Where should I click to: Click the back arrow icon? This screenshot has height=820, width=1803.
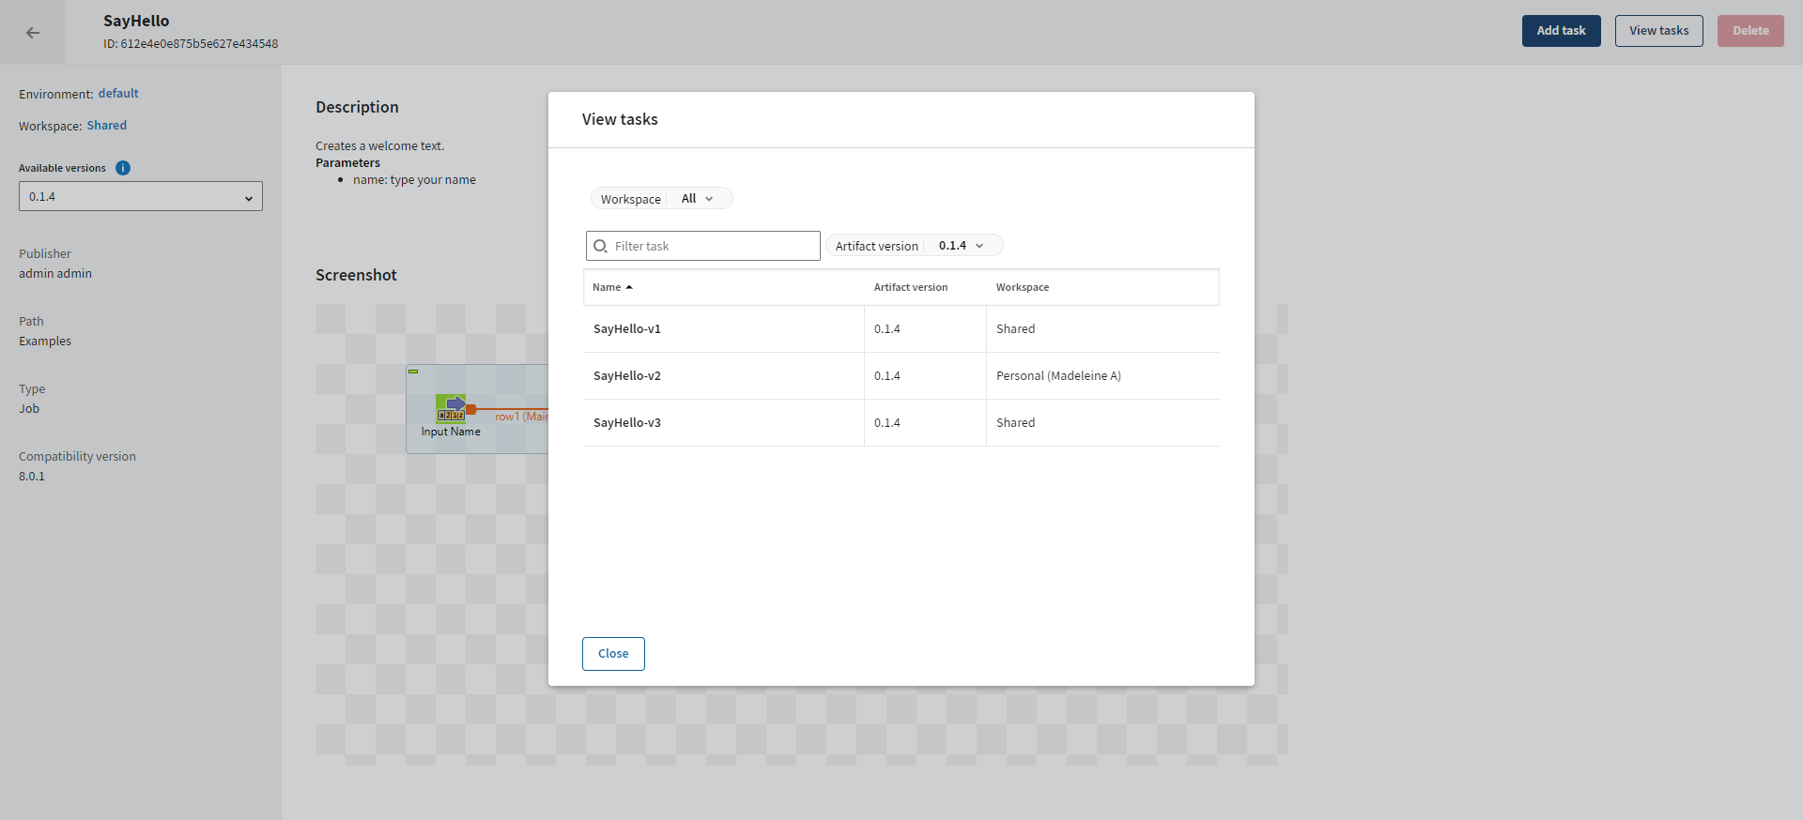[x=33, y=33]
